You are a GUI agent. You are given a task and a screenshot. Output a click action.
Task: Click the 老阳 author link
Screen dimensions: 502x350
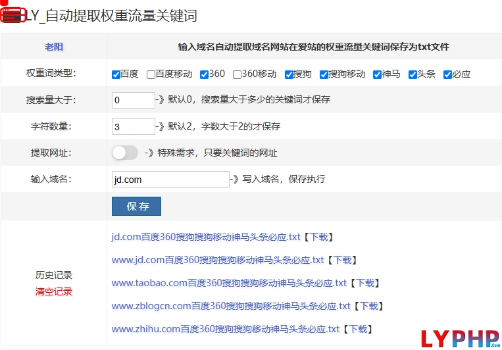54,47
